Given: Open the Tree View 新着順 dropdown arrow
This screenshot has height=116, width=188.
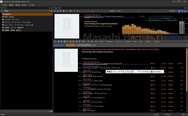Looking at the screenshot, I should pos(49,11).
